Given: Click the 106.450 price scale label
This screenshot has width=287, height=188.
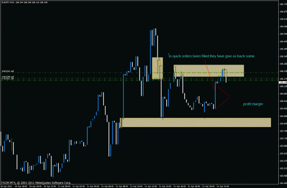Looking at the screenshot, I should click(283, 41).
